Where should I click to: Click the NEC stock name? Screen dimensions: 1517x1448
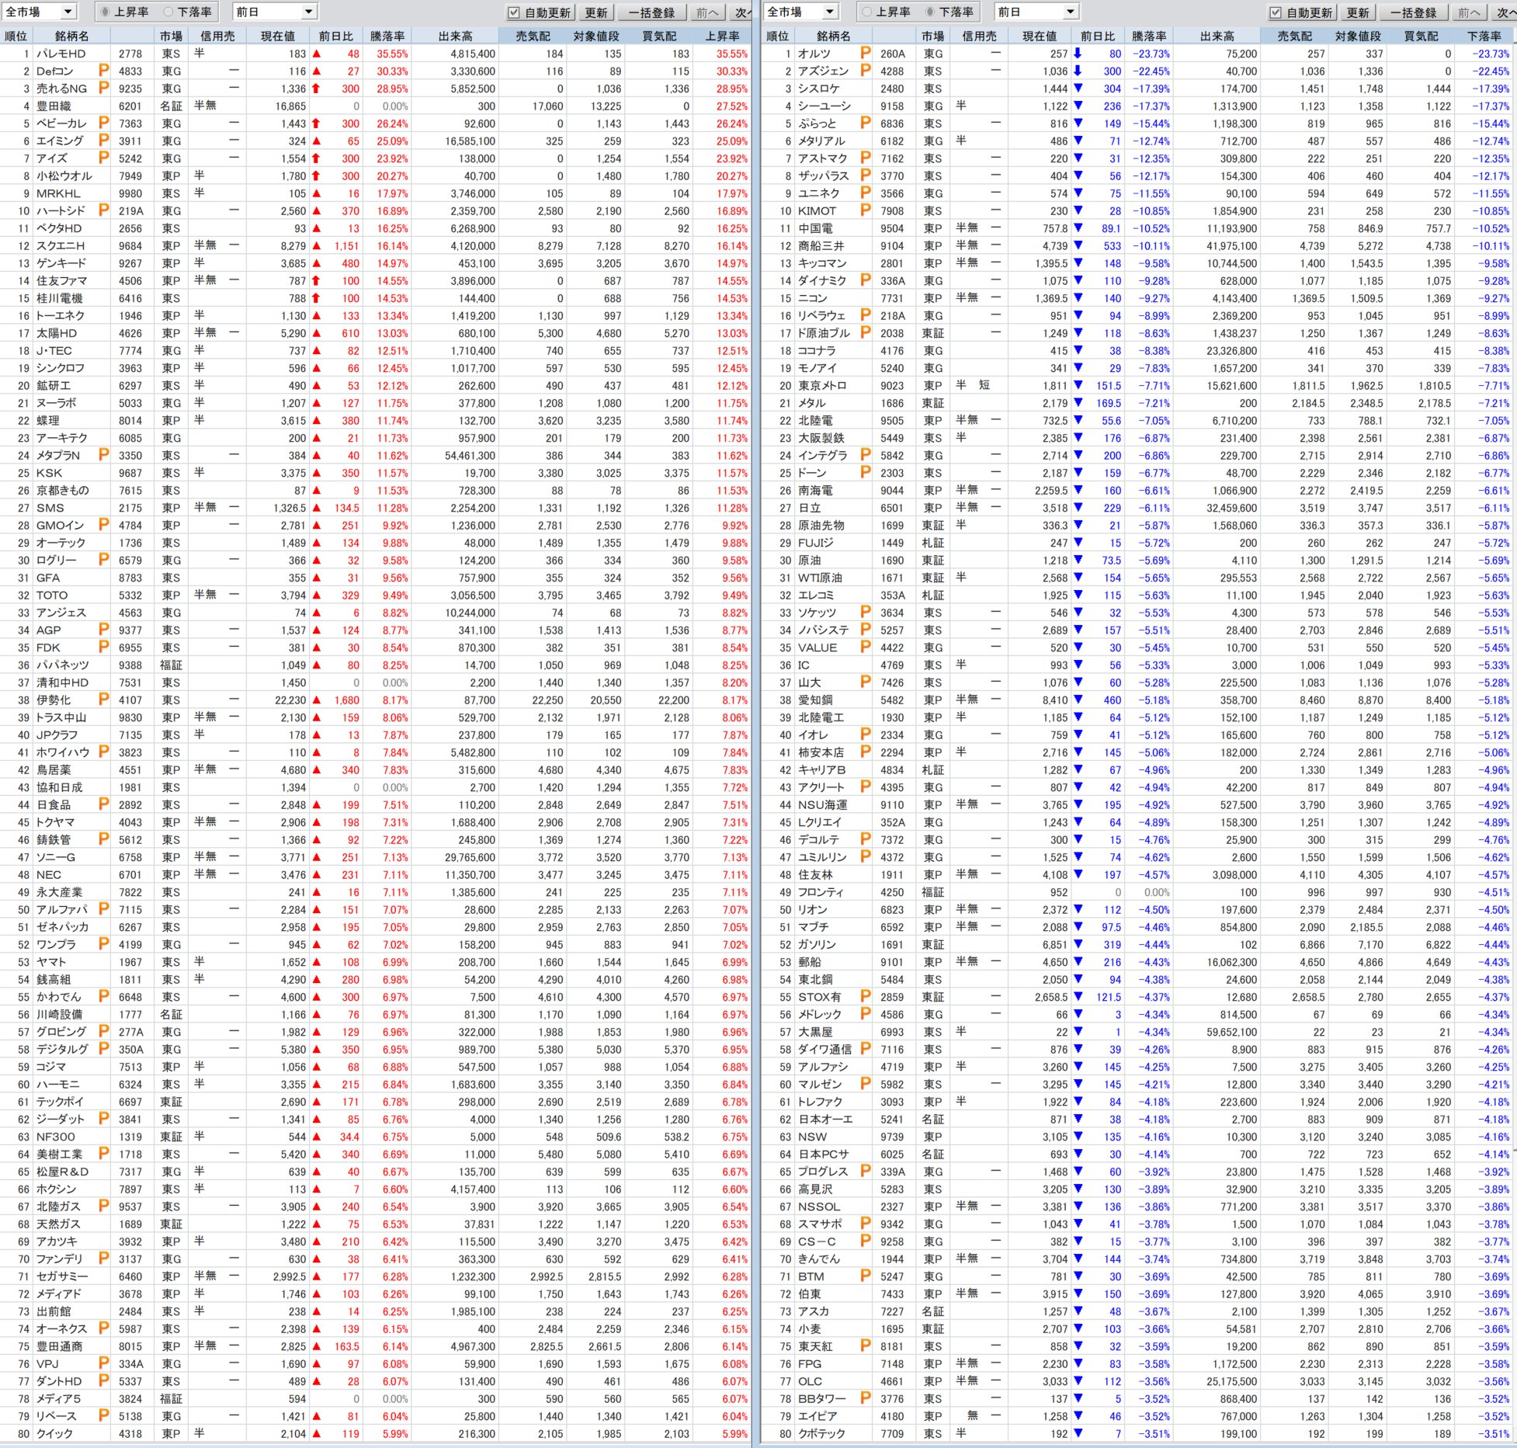pyautogui.click(x=49, y=874)
